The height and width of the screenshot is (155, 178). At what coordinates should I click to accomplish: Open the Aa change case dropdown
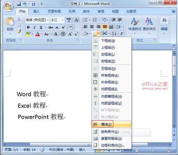click(47, 34)
